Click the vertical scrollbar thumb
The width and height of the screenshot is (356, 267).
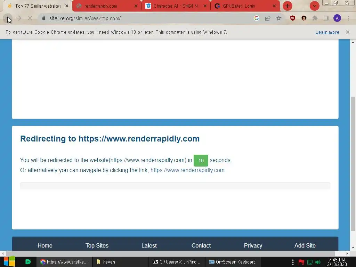[x=353, y=163]
